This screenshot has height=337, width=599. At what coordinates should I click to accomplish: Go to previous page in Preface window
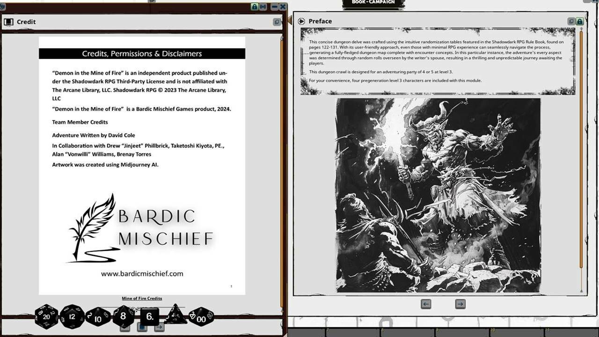click(426, 304)
